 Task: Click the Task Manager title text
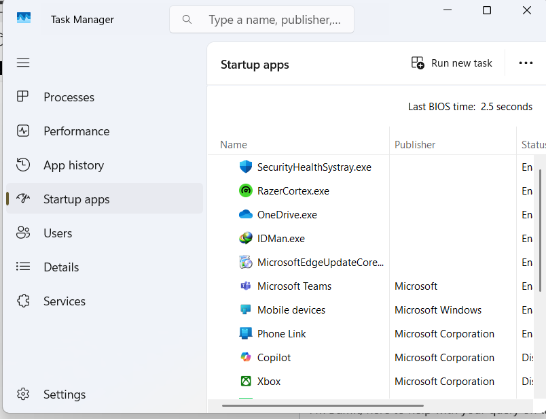click(82, 20)
